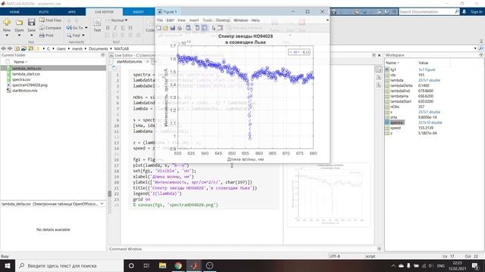Select spectra.csv in Current Folder
Image resolution: width=485 pixels, height=272 pixels.
pos(21,79)
